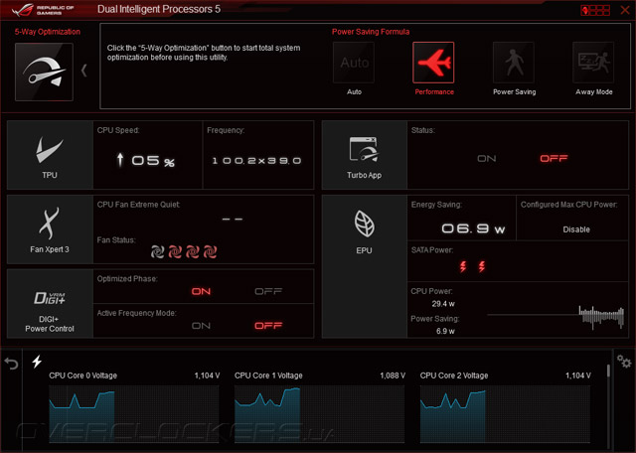Open the settings gears icon
The width and height of the screenshot is (636, 453).
coord(624,361)
